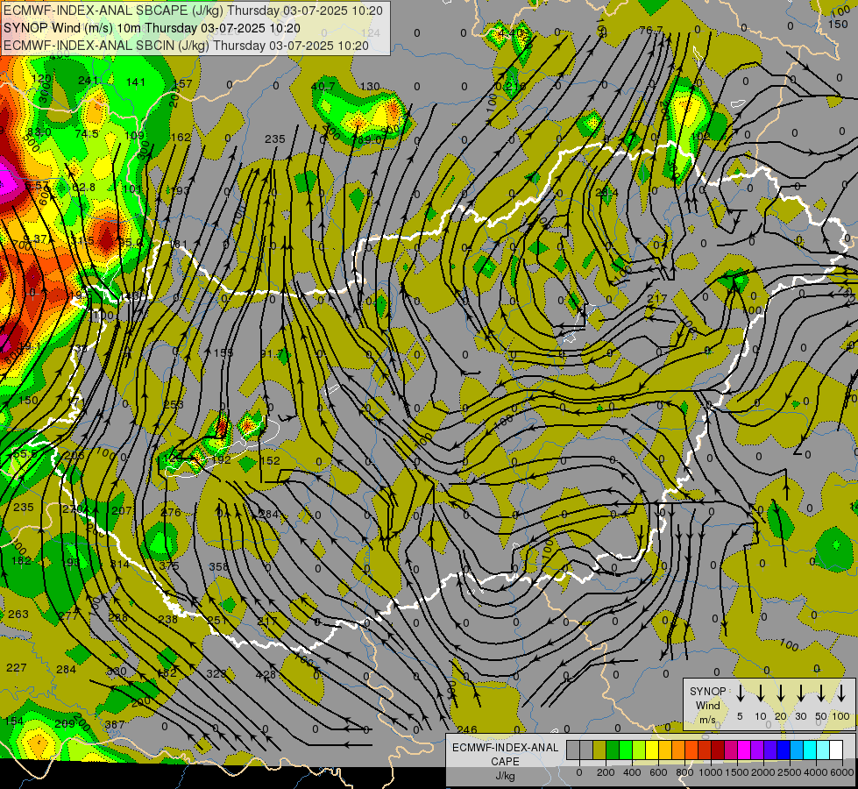Click the station value 141 on map

(x=135, y=82)
